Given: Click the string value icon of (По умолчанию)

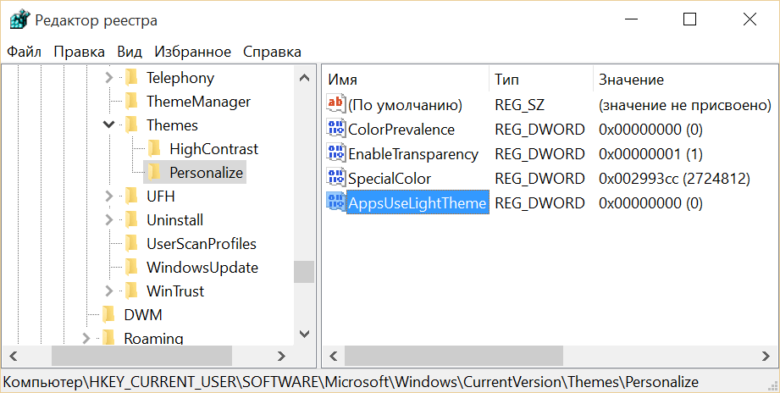Looking at the screenshot, I should click(335, 104).
